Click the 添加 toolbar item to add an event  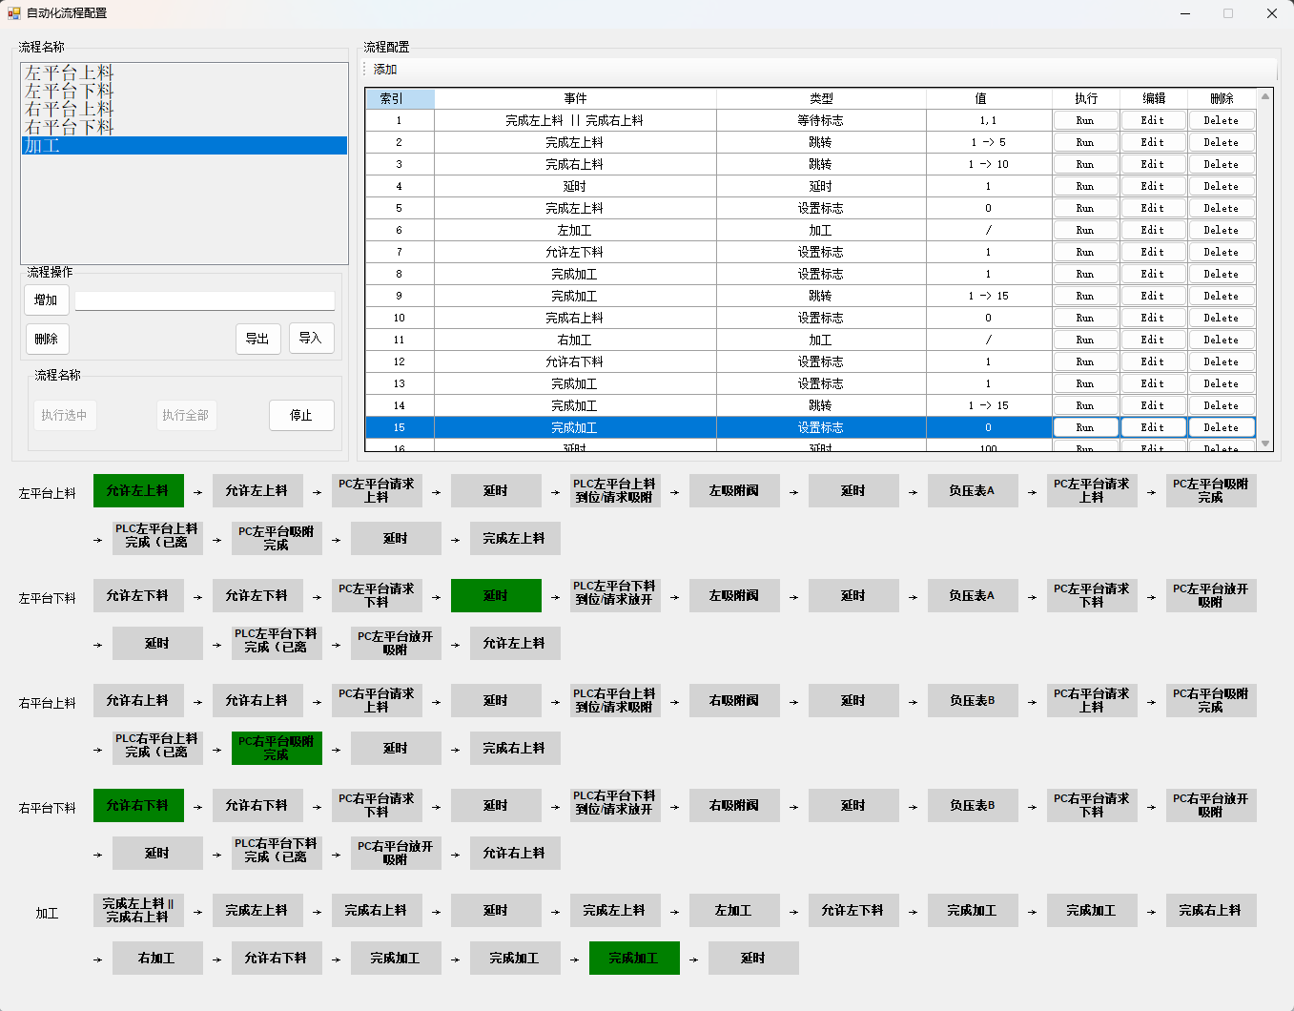384,70
